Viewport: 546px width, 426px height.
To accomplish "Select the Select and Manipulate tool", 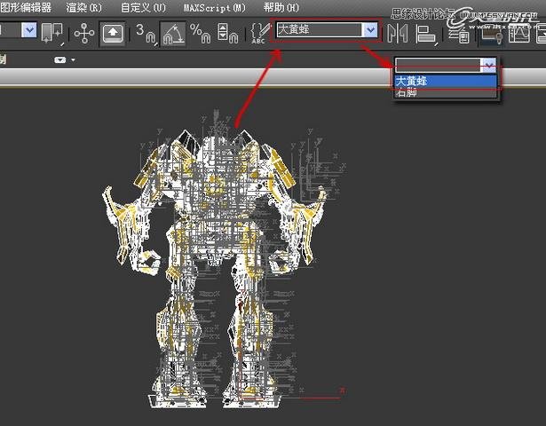I will 84,33.
